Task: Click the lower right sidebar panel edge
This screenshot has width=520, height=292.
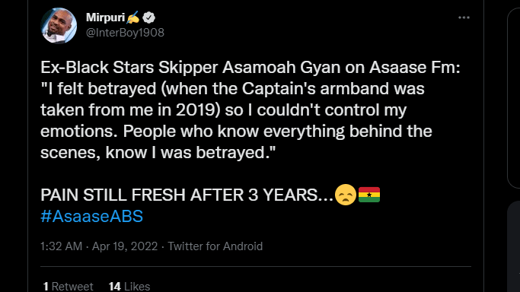Action: point(513,247)
